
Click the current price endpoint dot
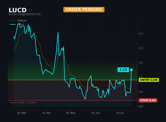tap(131, 70)
